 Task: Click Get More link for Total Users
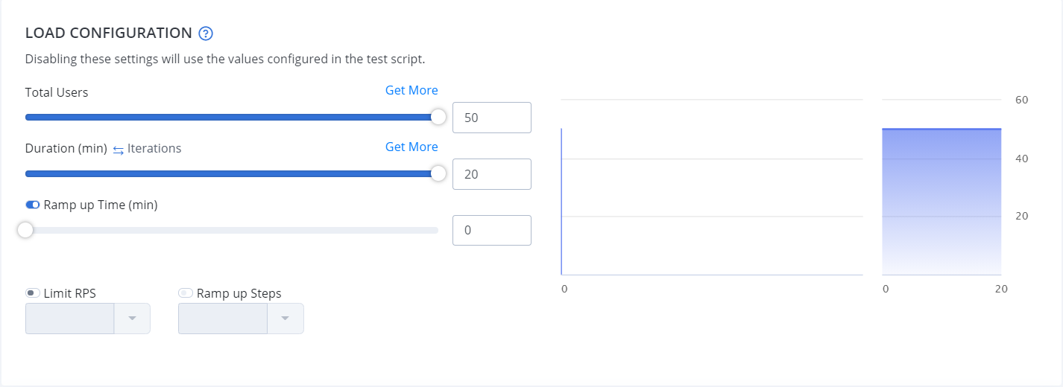pyautogui.click(x=411, y=90)
